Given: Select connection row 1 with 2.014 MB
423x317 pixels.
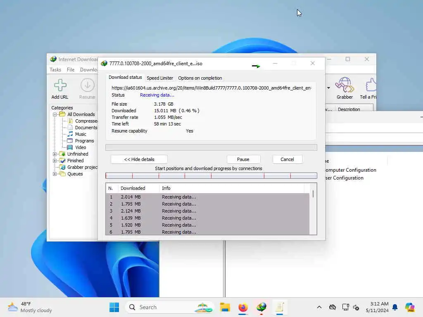Looking at the screenshot, I should pos(207,197).
